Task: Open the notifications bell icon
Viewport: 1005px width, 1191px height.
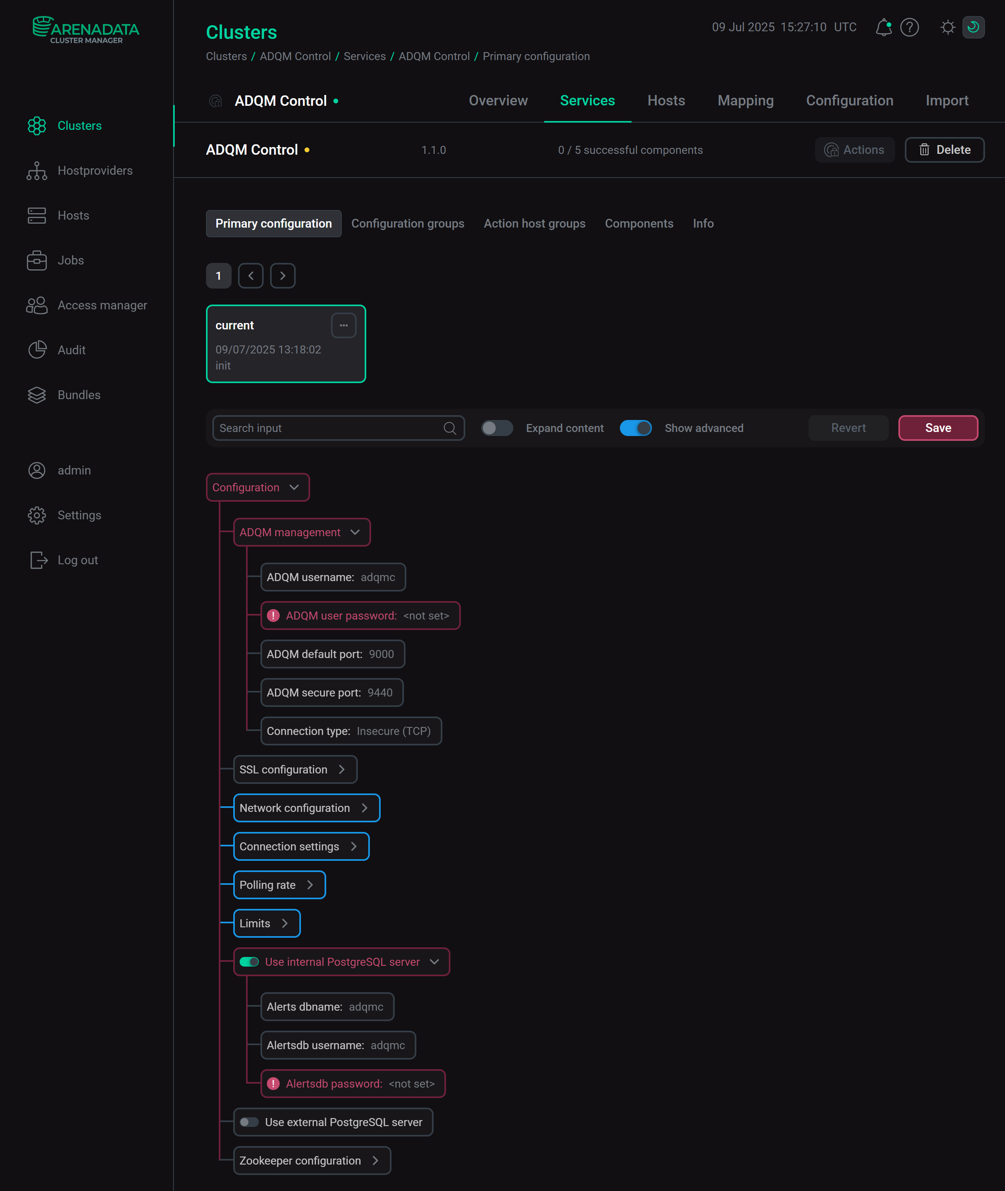Action: point(883,27)
